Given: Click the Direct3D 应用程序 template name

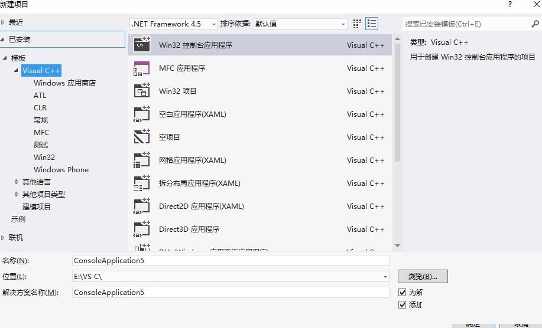Looking at the screenshot, I should pyautogui.click(x=189, y=229).
